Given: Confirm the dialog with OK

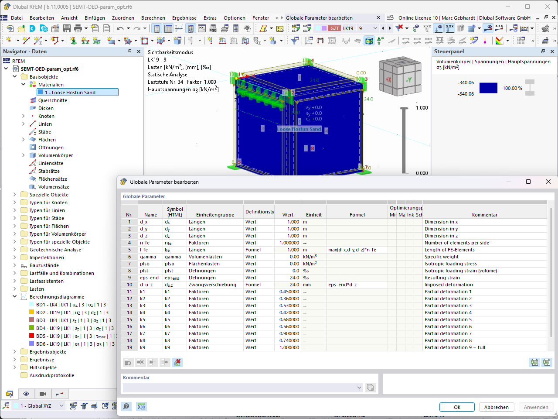Looking at the screenshot, I should tap(457, 407).
